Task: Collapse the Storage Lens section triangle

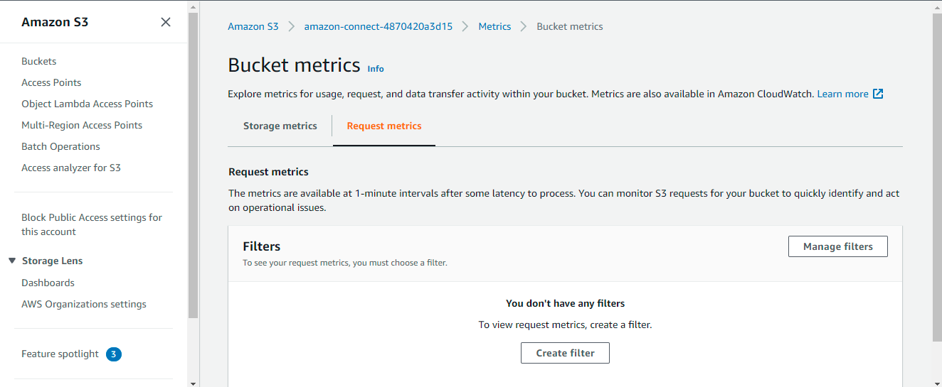Action: click(12, 261)
